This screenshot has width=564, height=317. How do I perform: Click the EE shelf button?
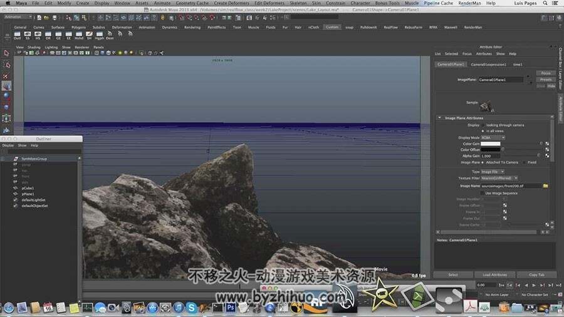(x=68, y=35)
